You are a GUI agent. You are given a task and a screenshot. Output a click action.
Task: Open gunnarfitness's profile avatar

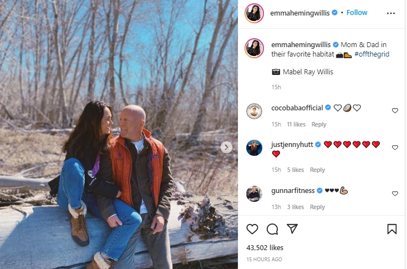[x=254, y=194]
